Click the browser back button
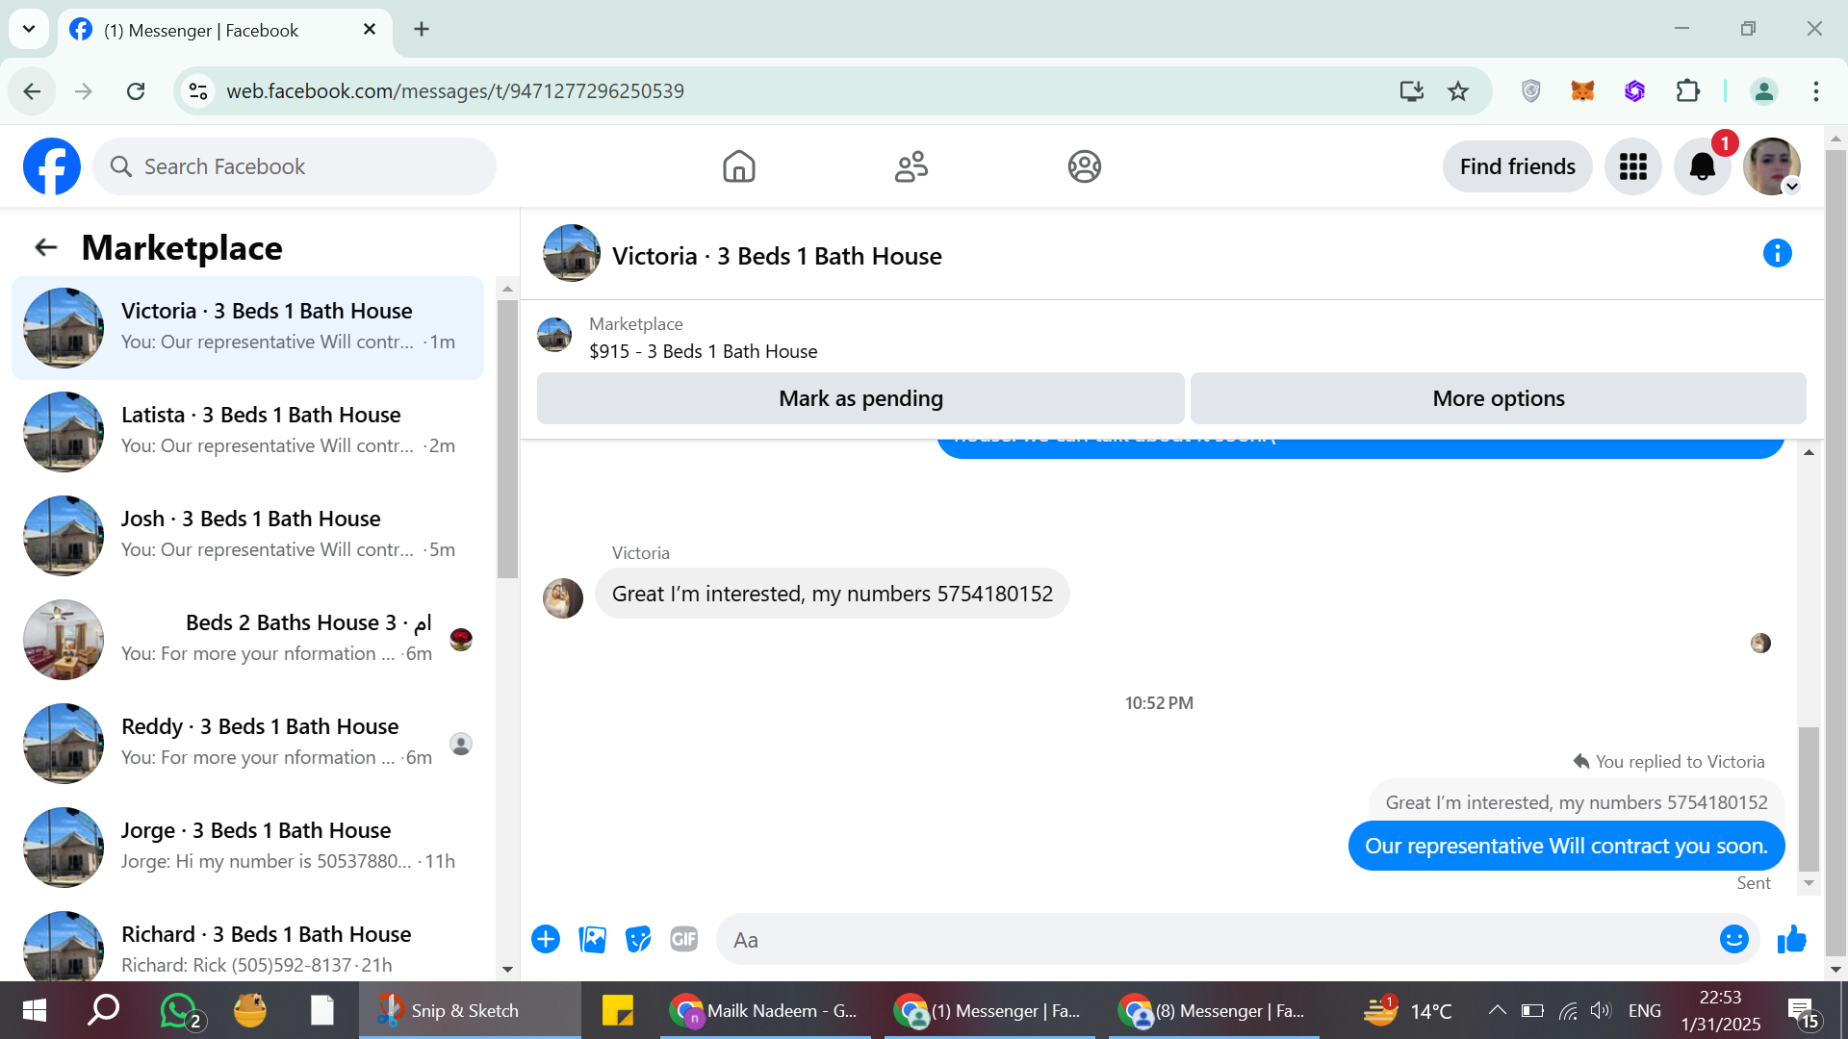This screenshot has width=1848, height=1039. [32, 91]
